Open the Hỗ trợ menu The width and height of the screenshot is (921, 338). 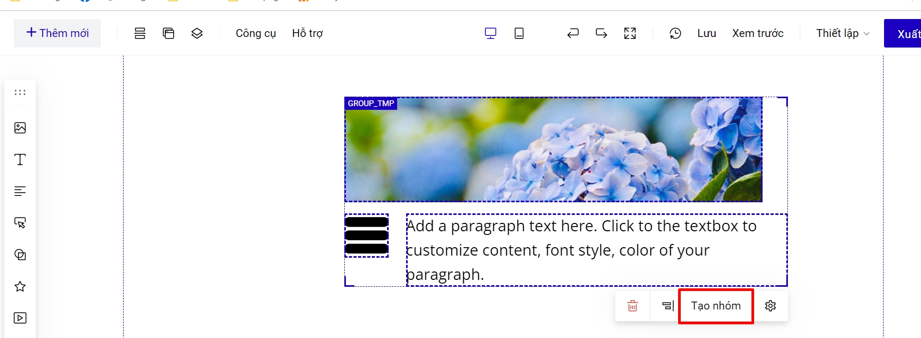tap(307, 33)
